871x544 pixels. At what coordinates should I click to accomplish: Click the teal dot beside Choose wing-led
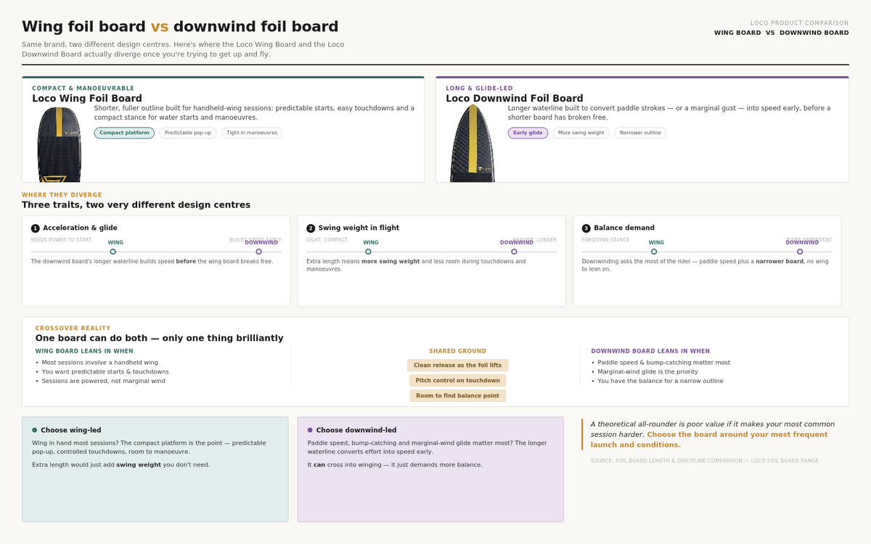click(34, 430)
